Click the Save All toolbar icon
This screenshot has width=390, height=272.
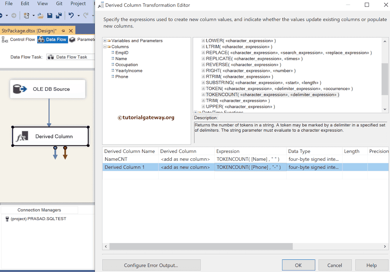[x=58, y=16]
